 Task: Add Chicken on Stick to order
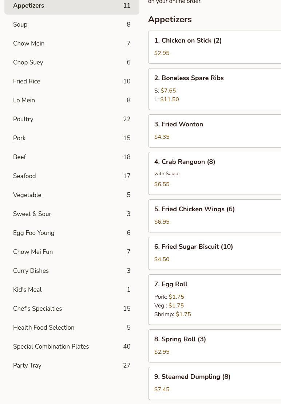[215, 47]
